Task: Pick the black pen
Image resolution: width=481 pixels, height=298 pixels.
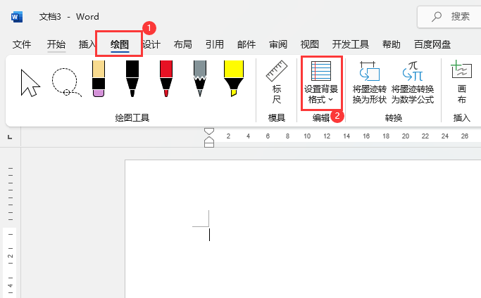Action: click(x=132, y=79)
